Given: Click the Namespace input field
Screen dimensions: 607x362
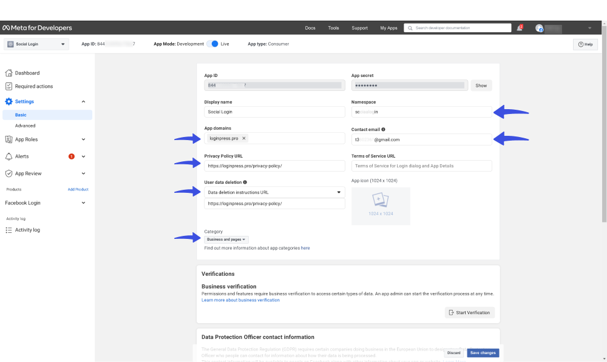Looking at the screenshot, I should pos(422,112).
